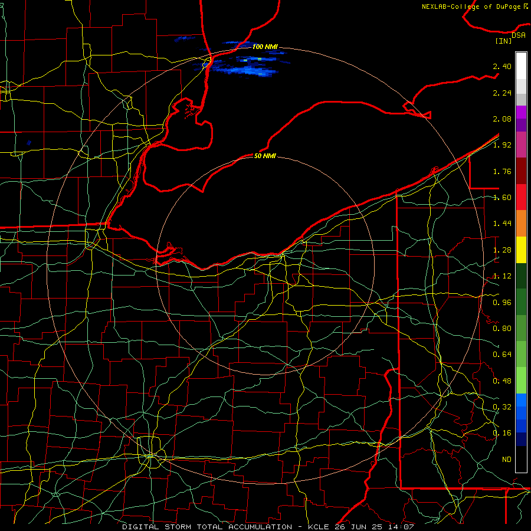Select the 0.80 scale value
531x531 pixels.
pyautogui.click(x=502, y=329)
